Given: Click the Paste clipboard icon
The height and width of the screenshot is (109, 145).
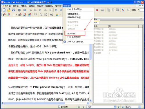Looking at the screenshot, I should click(x=40, y=10).
